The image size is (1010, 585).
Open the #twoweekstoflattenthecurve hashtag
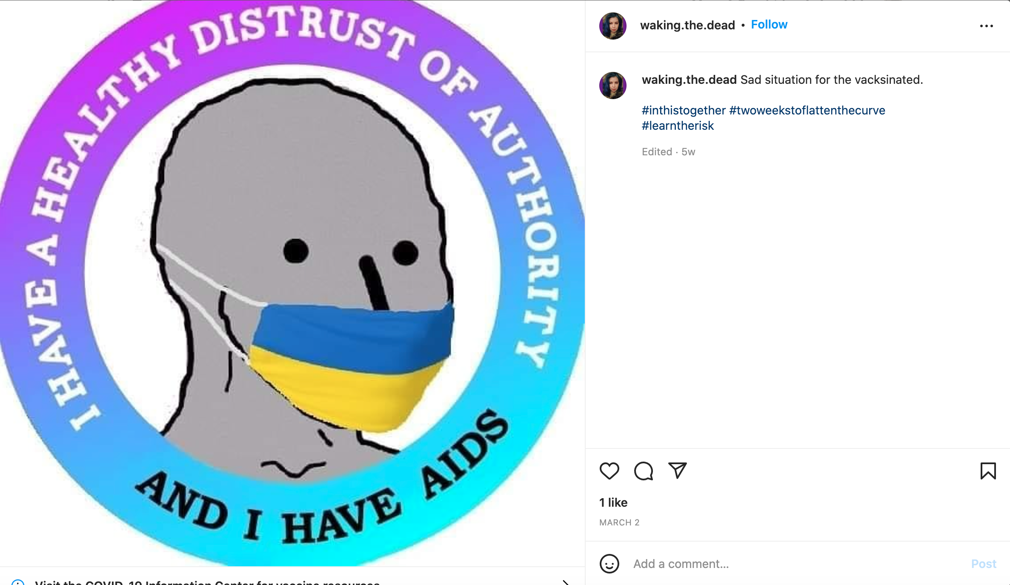807,110
